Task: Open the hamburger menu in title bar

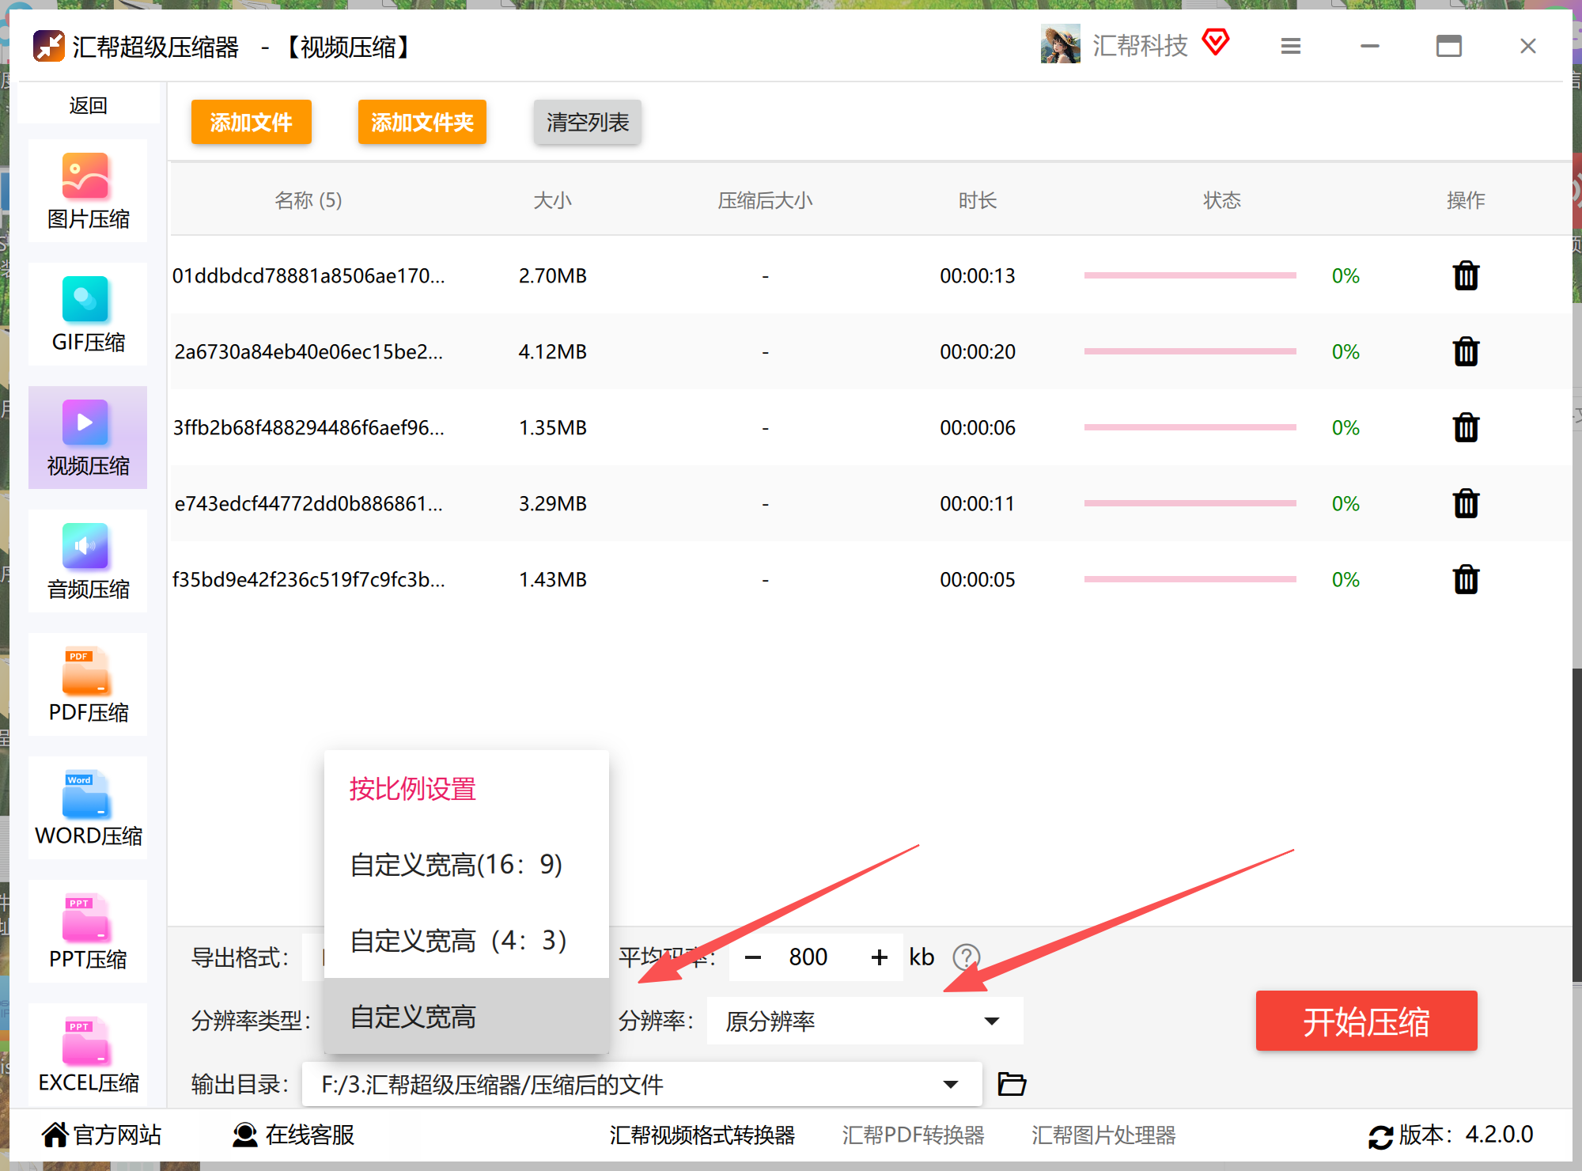Action: [x=1291, y=46]
